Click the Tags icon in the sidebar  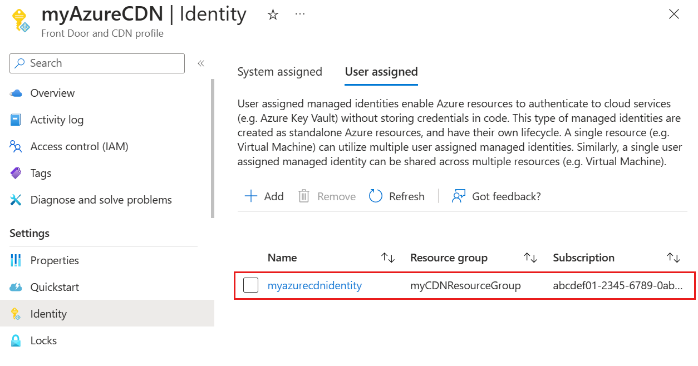pyautogui.click(x=17, y=173)
